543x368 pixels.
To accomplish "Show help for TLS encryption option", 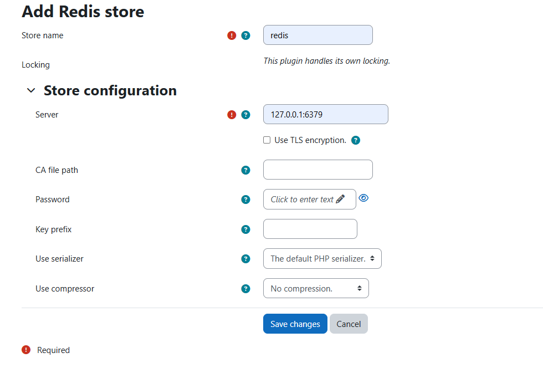I will (x=356, y=140).
